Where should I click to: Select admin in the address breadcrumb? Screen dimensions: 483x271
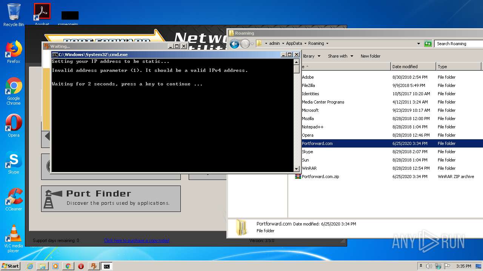(x=274, y=43)
